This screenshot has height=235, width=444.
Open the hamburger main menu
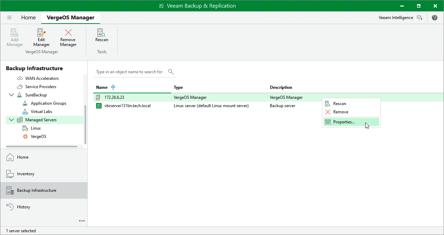(x=9, y=18)
